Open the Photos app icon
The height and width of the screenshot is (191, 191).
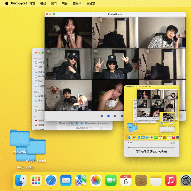point(96,180)
